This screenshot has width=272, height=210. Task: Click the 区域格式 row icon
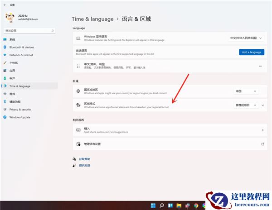78,105
